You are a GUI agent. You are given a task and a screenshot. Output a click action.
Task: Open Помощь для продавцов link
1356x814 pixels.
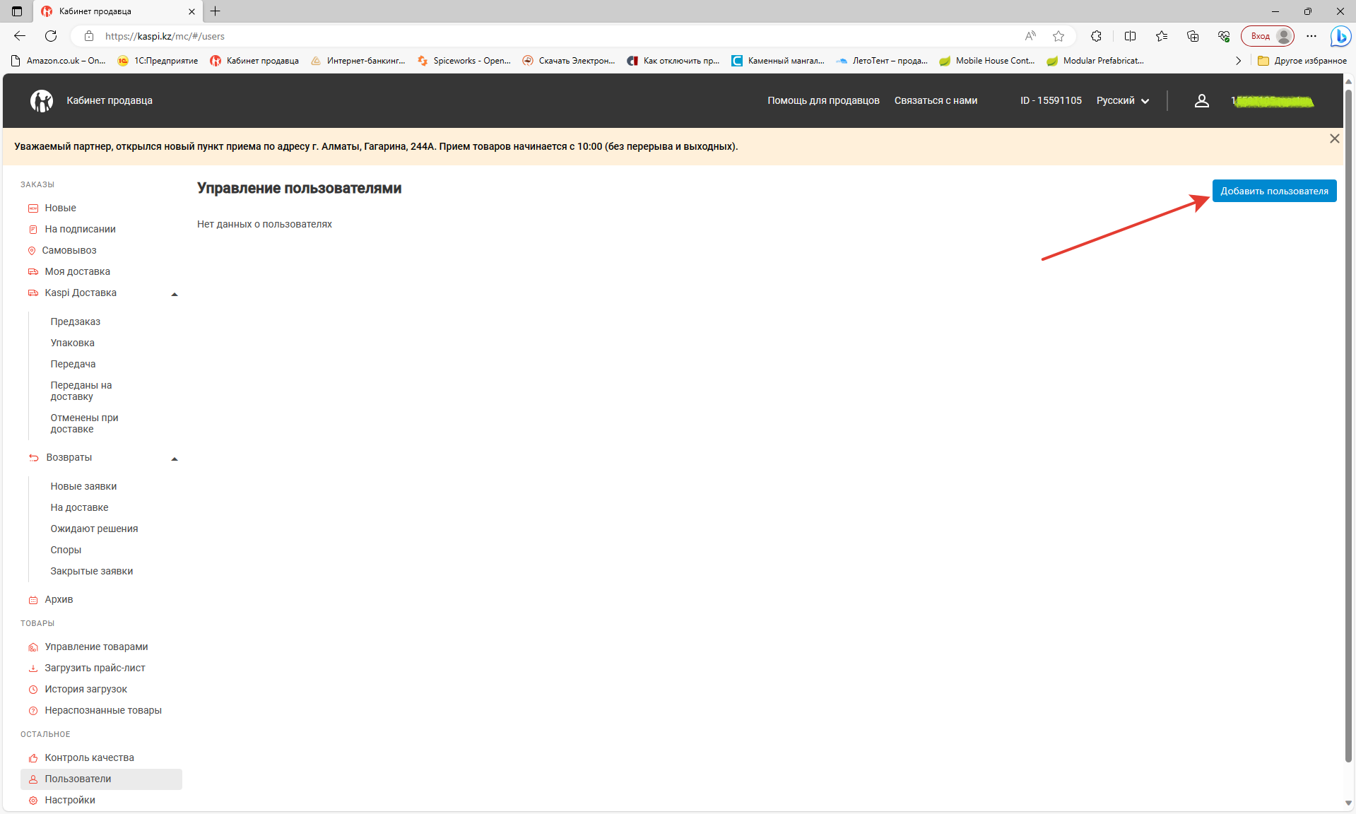pyautogui.click(x=823, y=101)
